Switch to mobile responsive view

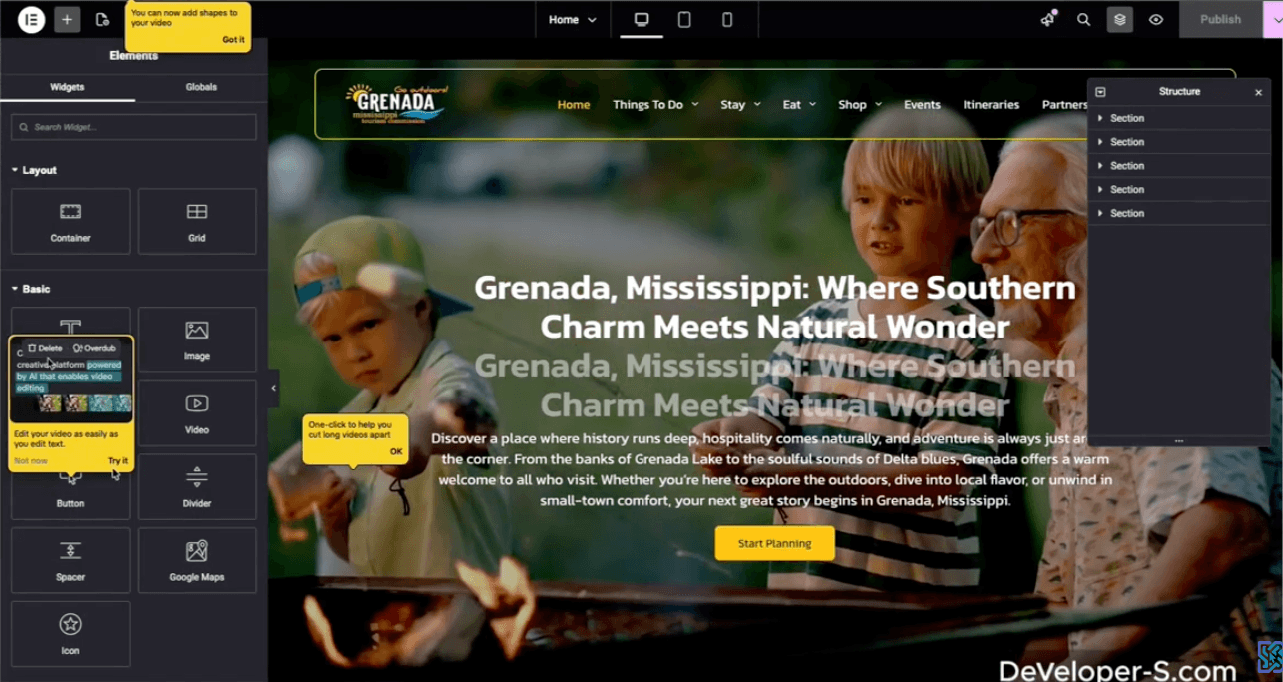tap(727, 19)
